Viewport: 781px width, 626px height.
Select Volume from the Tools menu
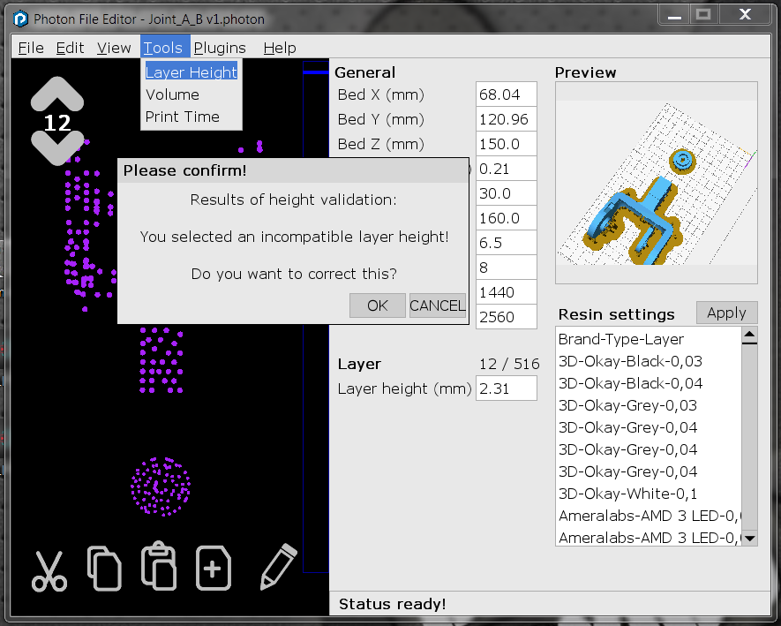(x=173, y=94)
